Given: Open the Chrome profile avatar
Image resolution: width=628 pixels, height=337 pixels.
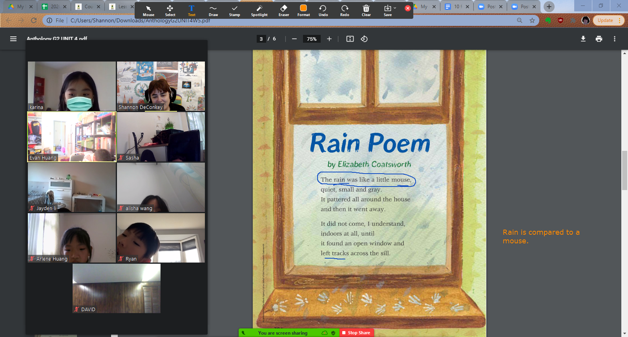Looking at the screenshot, I should [x=586, y=20].
